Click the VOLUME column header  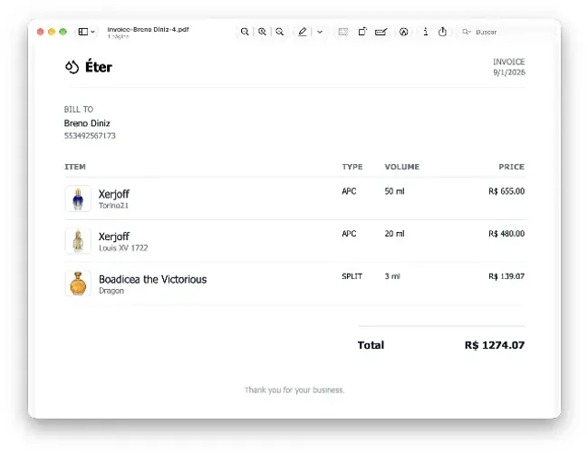(401, 167)
